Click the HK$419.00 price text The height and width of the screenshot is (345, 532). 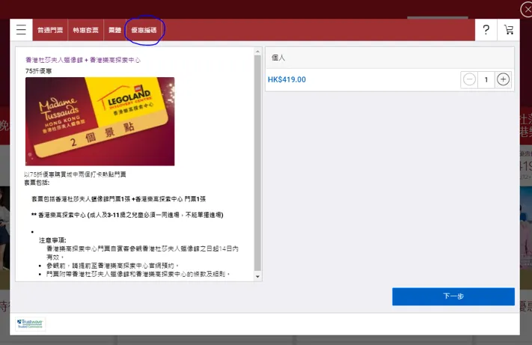coord(287,80)
